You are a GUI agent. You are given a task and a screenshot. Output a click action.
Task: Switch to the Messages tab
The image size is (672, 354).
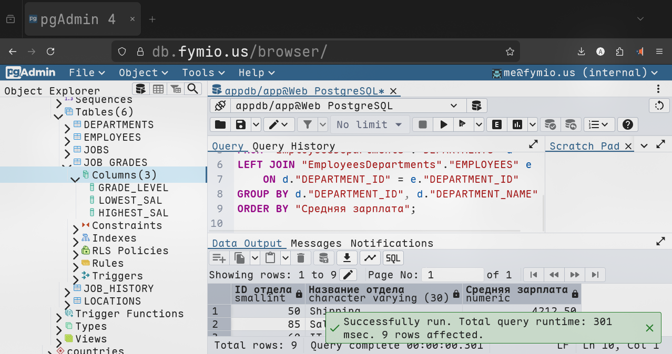pos(316,243)
